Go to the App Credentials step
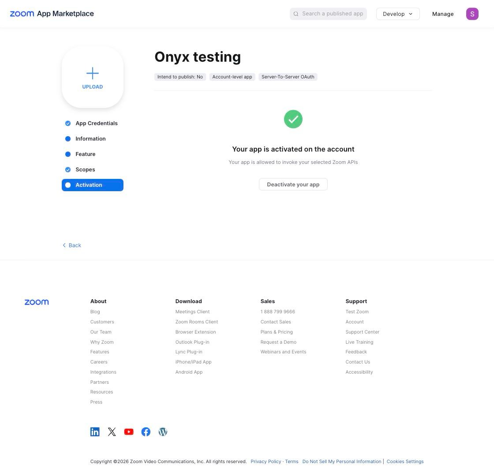Viewport: 494px width, 475px height. [x=92, y=123]
